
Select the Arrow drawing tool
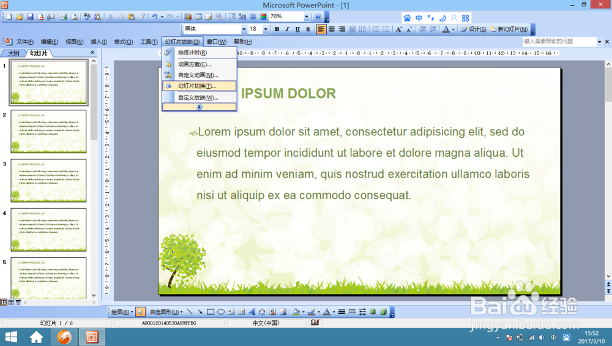pos(200,312)
